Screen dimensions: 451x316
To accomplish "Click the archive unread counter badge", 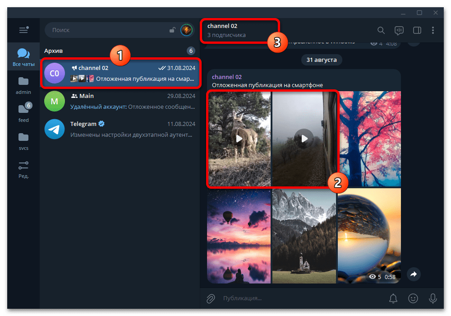I will tap(191, 51).
